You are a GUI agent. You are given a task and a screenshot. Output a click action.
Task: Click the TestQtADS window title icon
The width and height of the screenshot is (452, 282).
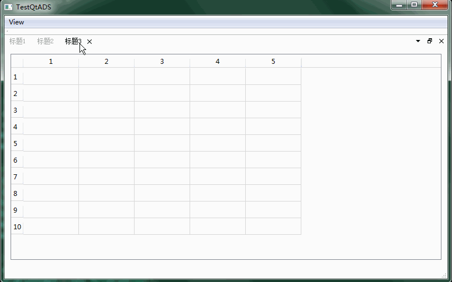[x=9, y=7]
